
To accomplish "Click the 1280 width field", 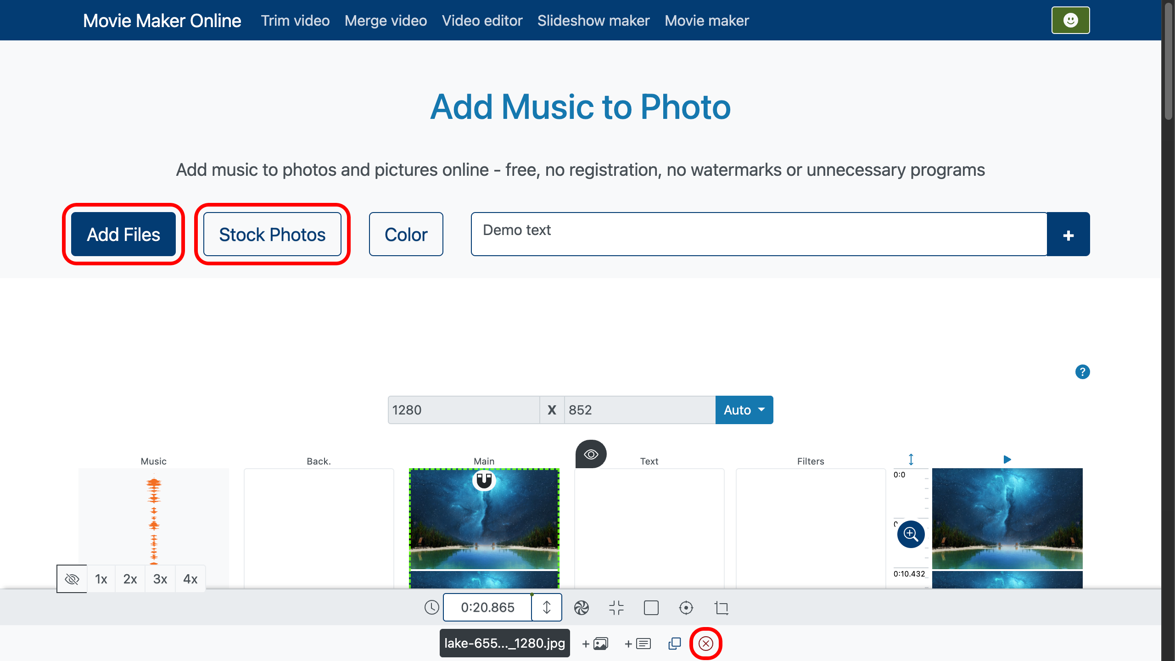I will tap(464, 409).
